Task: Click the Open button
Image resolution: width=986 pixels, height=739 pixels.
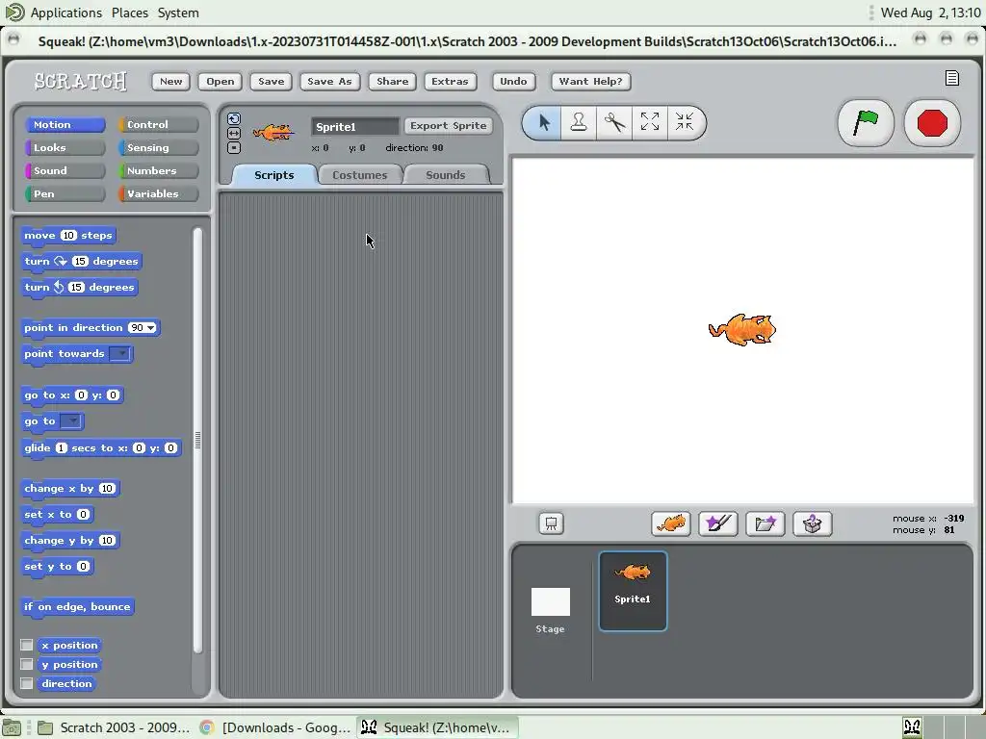Action: pyautogui.click(x=221, y=81)
